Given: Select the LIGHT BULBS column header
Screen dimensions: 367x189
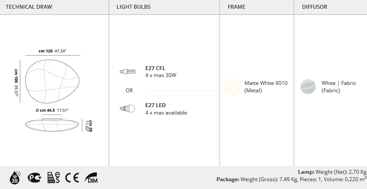Looking at the screenshot, I should tap(134, 7).
